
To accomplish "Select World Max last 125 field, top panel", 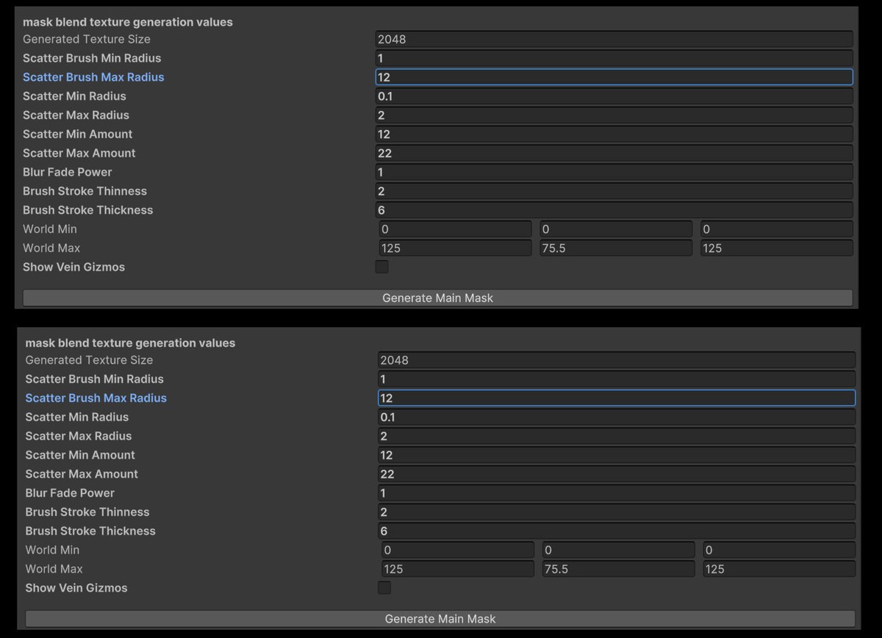I will (x=777, y=248).
